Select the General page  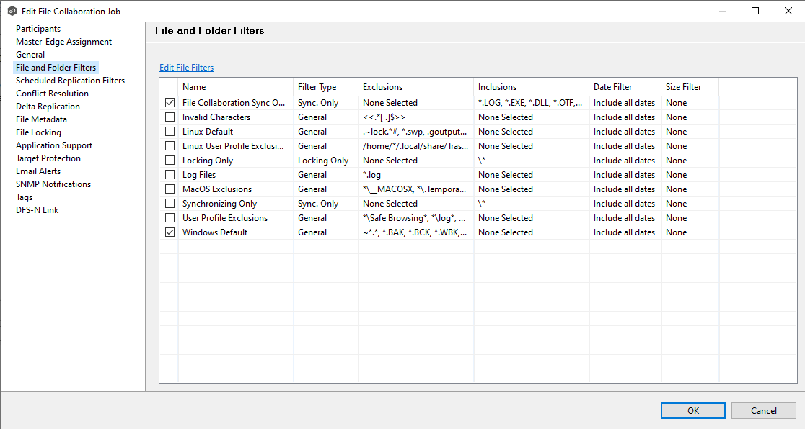tap(30, 54)
